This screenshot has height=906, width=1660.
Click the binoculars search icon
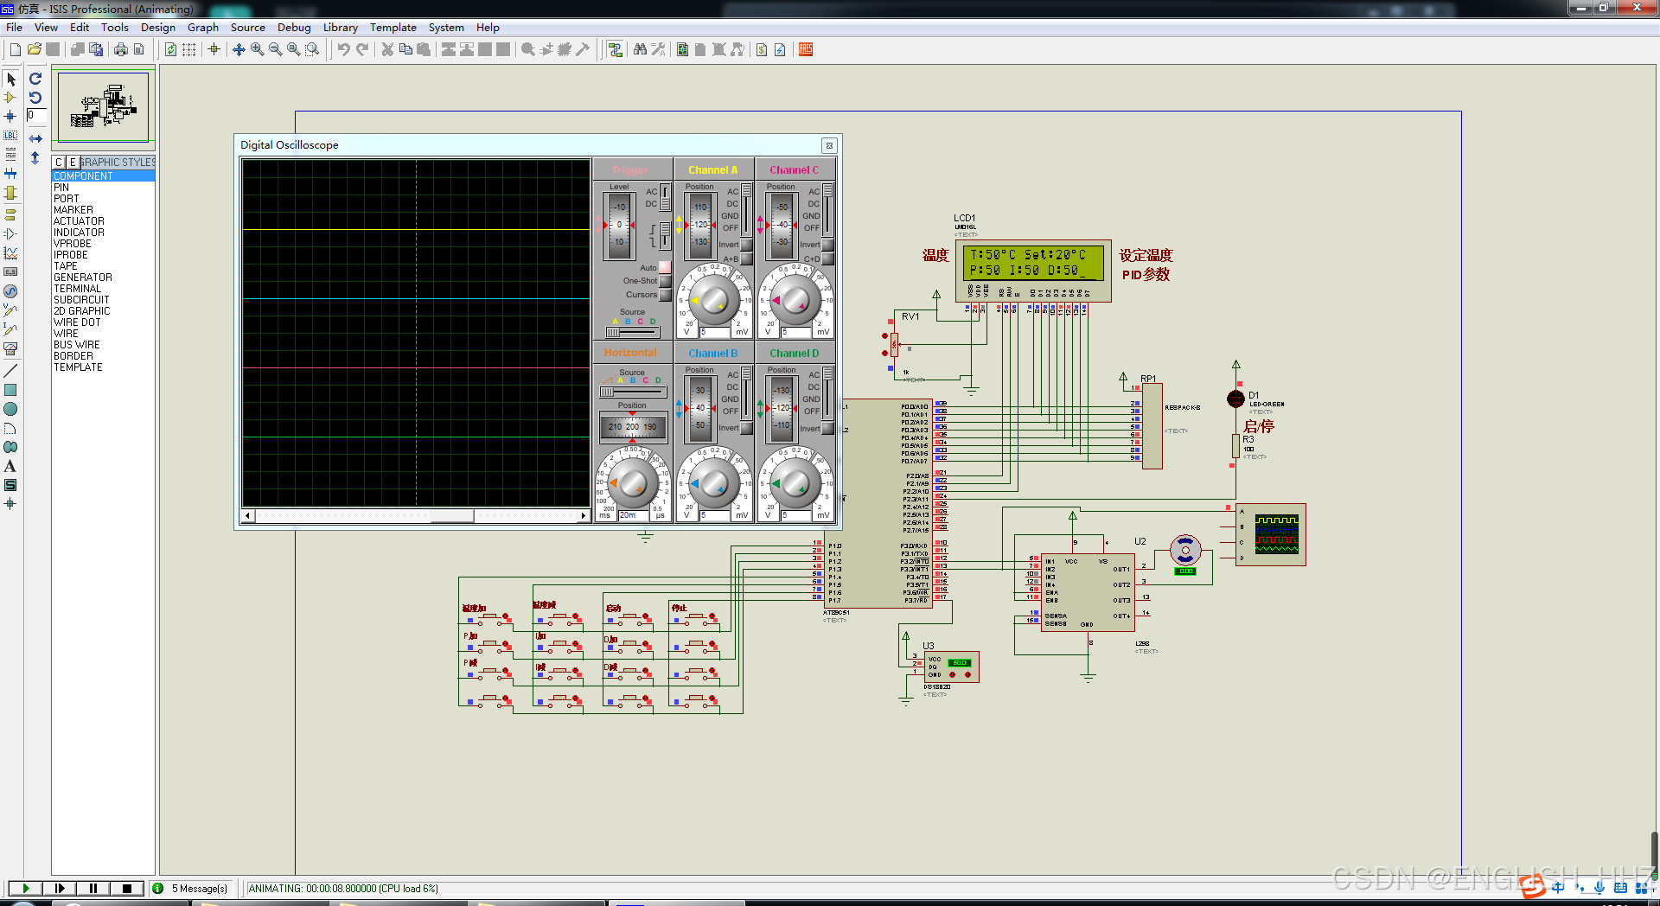[640, 49]
